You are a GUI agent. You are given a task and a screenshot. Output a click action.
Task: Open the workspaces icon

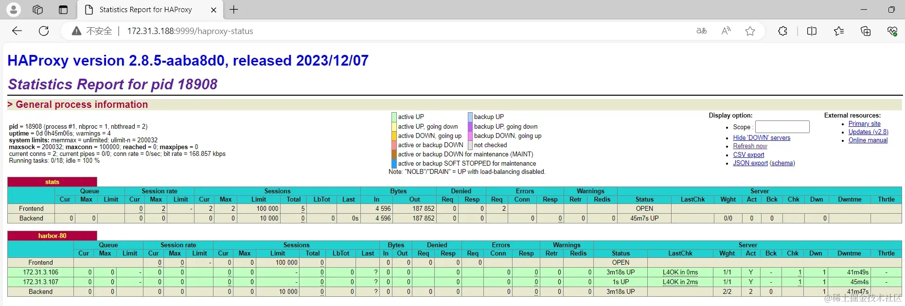[37, 9]
